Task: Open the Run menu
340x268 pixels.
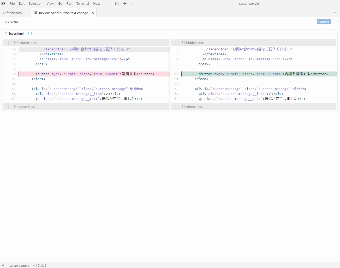Action: coord(69,4)
